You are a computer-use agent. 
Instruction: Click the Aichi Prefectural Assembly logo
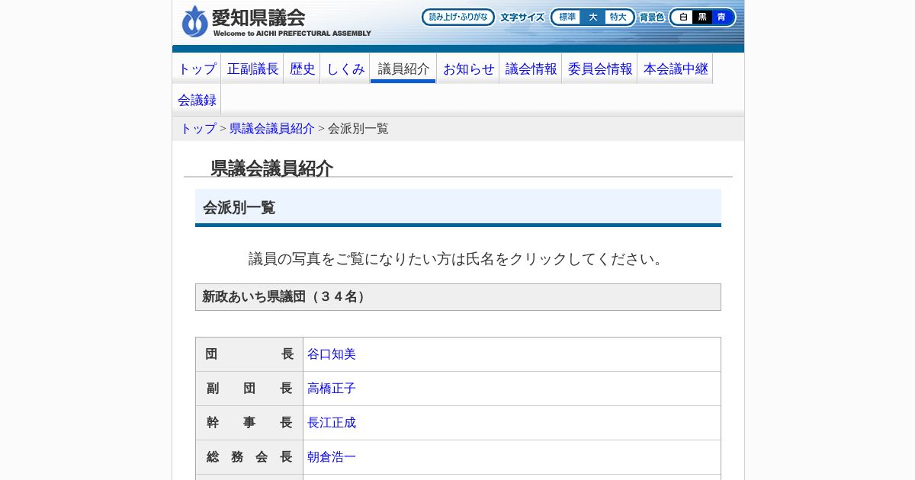pos(276,21)
